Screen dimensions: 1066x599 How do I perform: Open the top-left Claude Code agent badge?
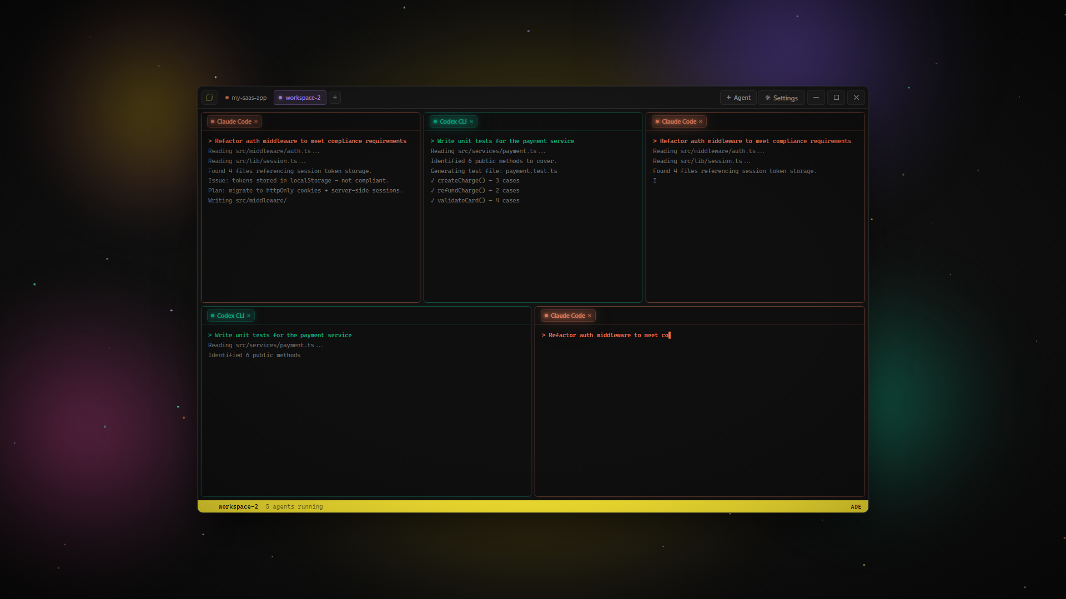click(x=234, y=121)
